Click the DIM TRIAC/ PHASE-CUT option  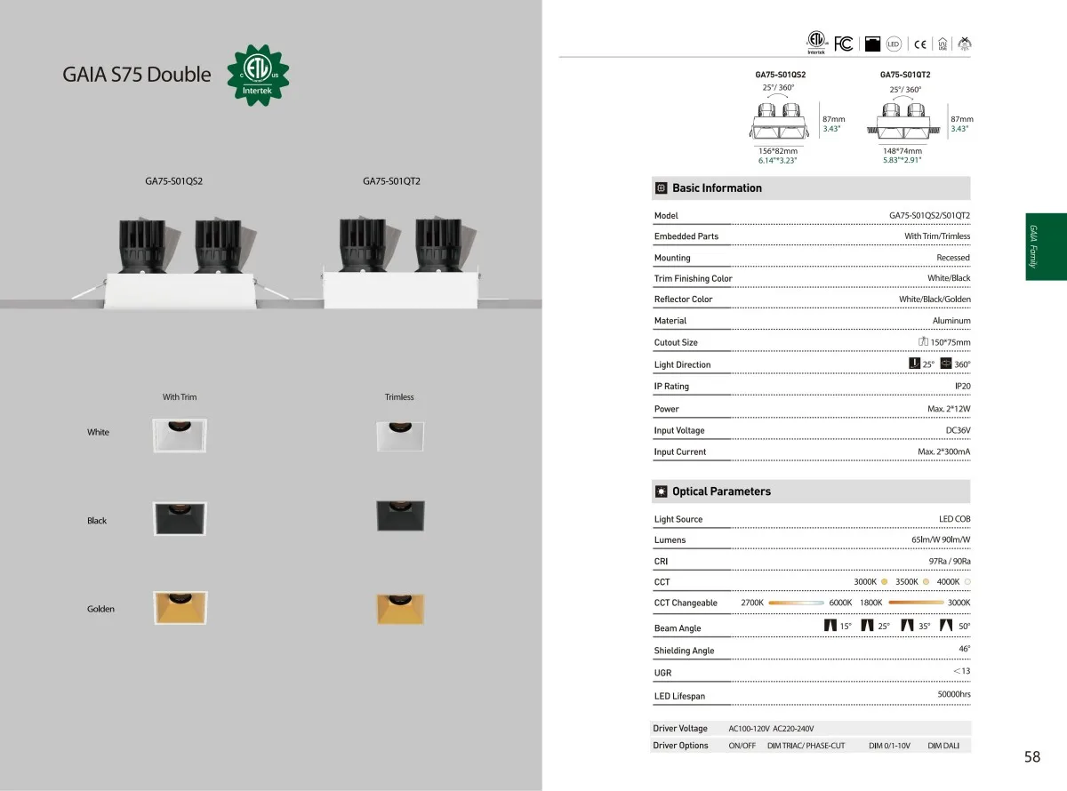[806, 746]
